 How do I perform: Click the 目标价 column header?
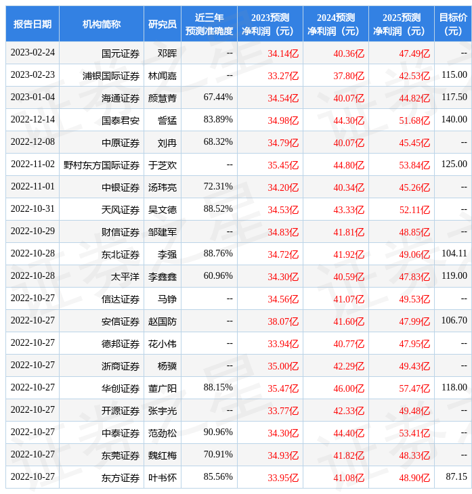[x=453, y=24]
